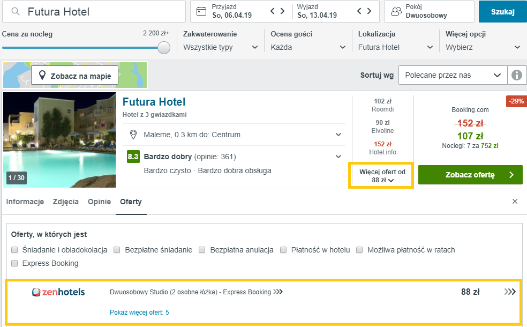This screenshot has height=327, width=527.
Task: Click the zenhotels offer arrow icon
Action: pyautogui.click(x=510, y=292)
